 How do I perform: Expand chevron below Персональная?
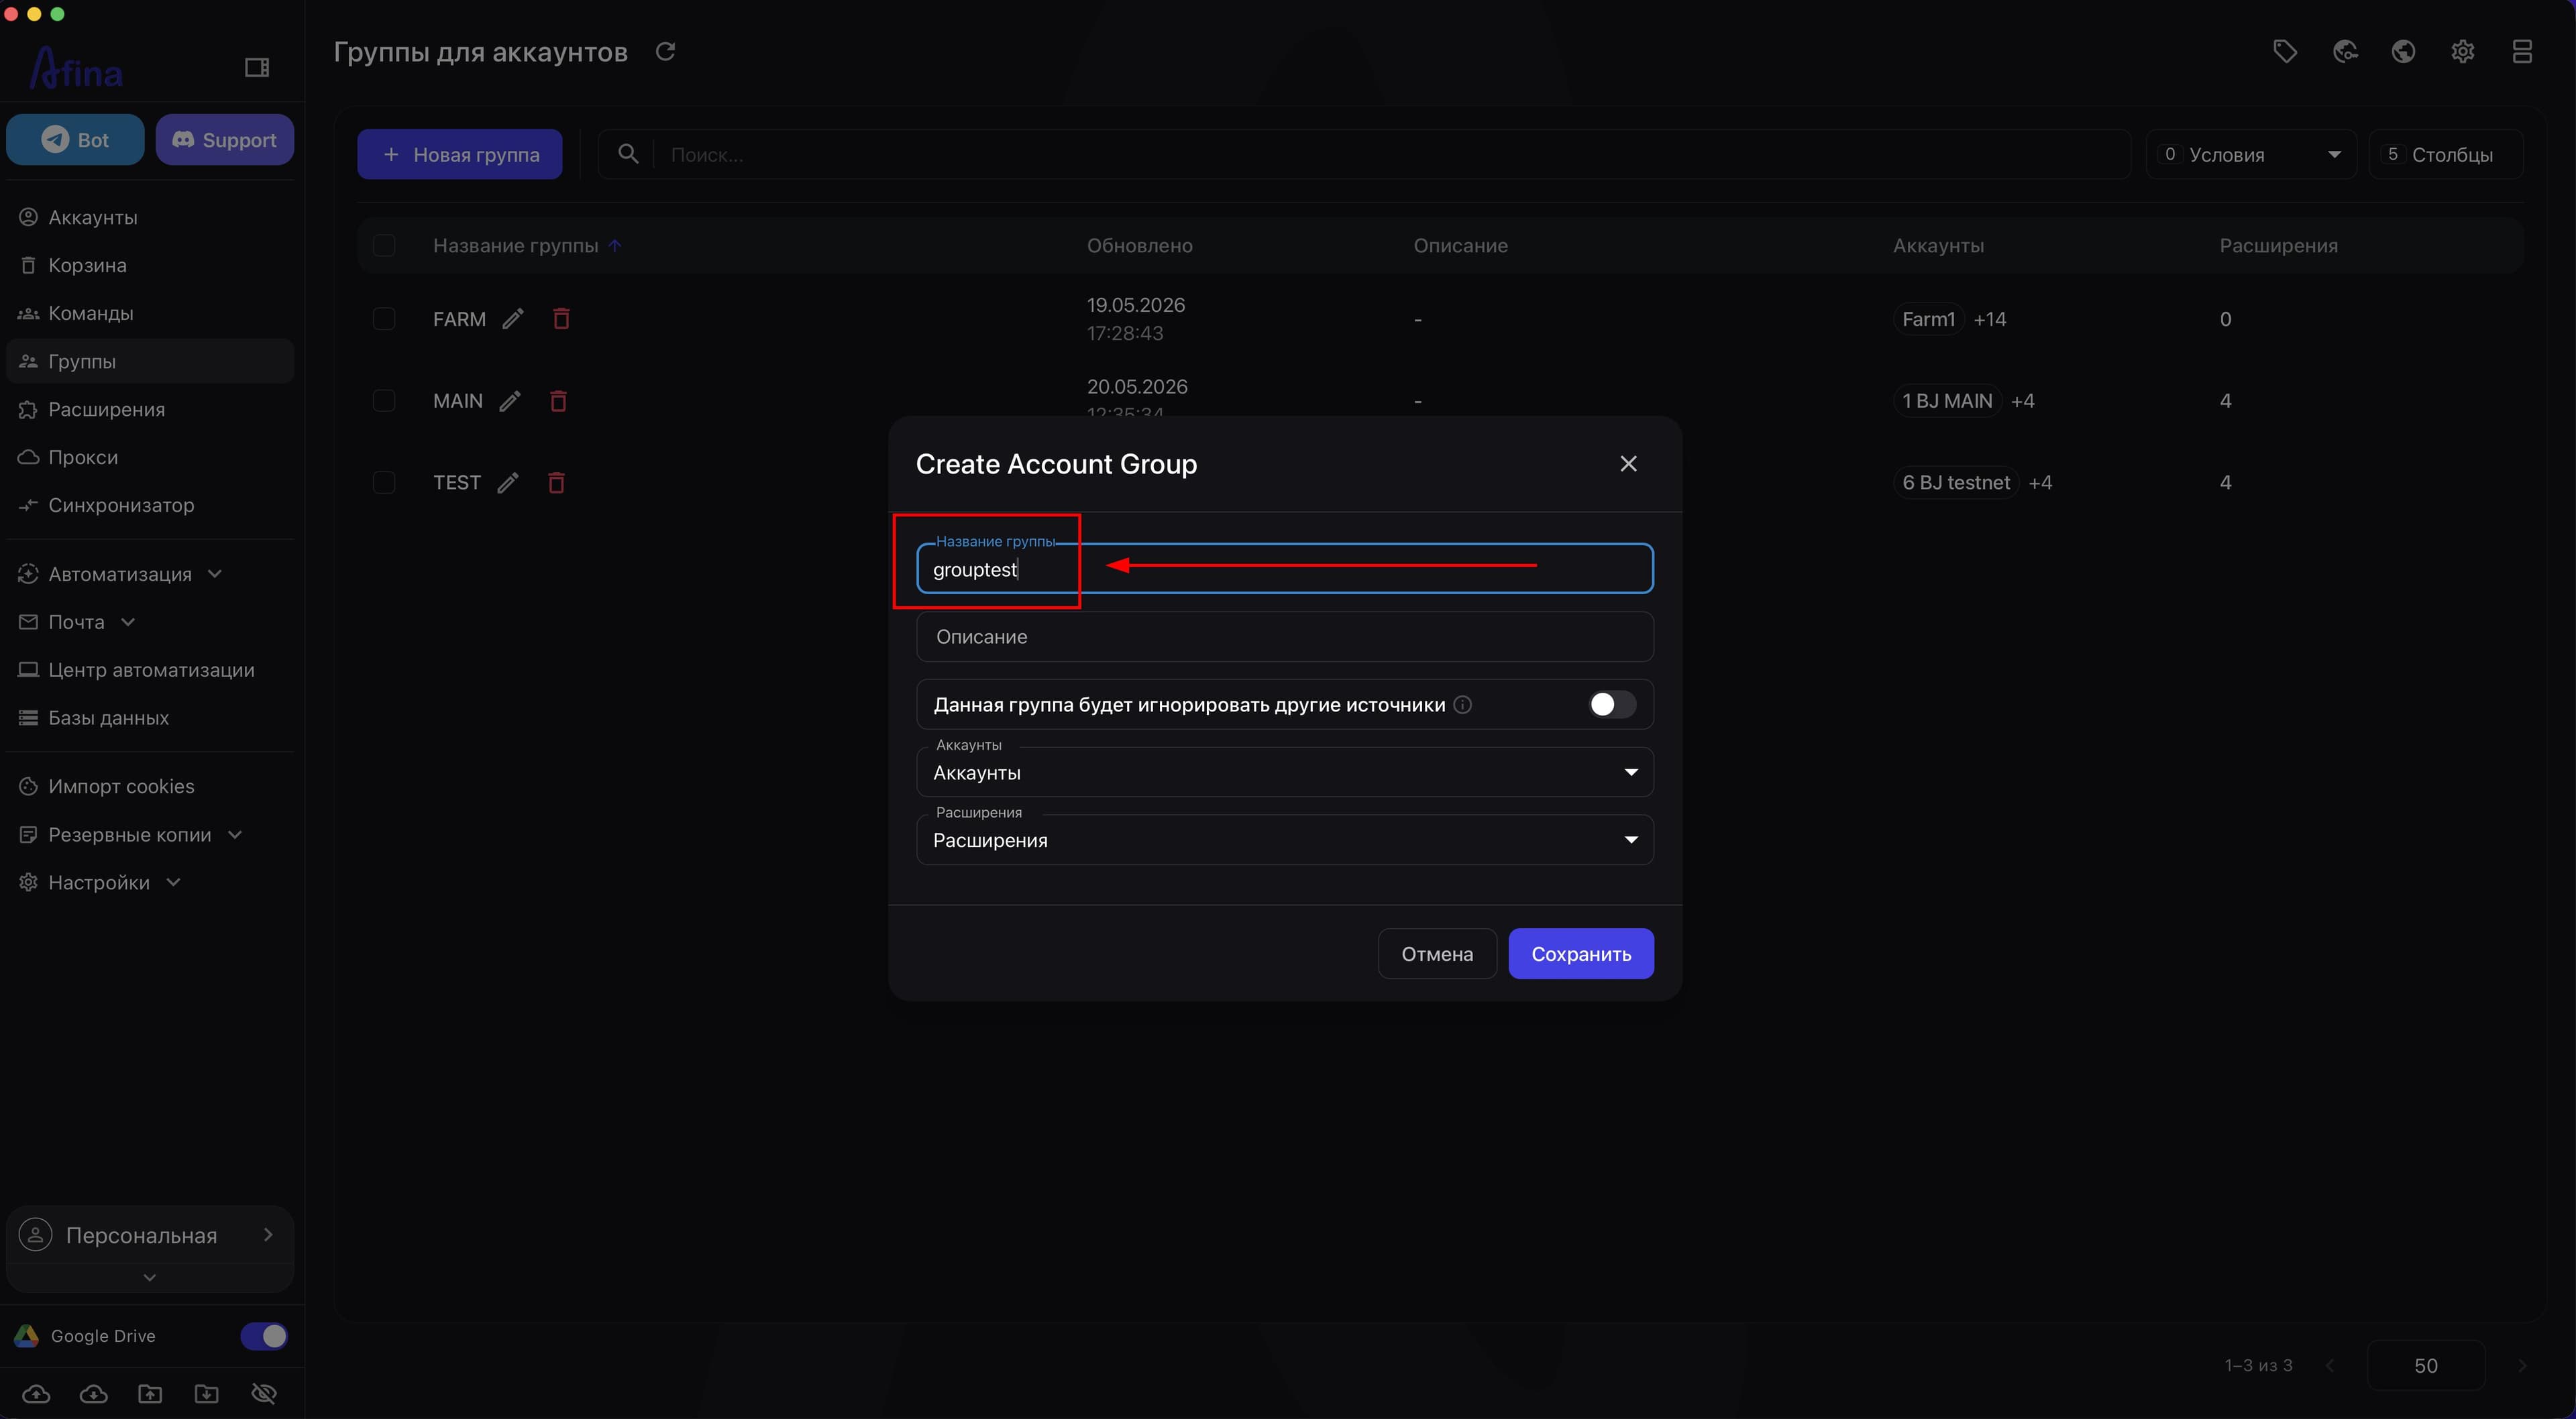click(150, 1277)
